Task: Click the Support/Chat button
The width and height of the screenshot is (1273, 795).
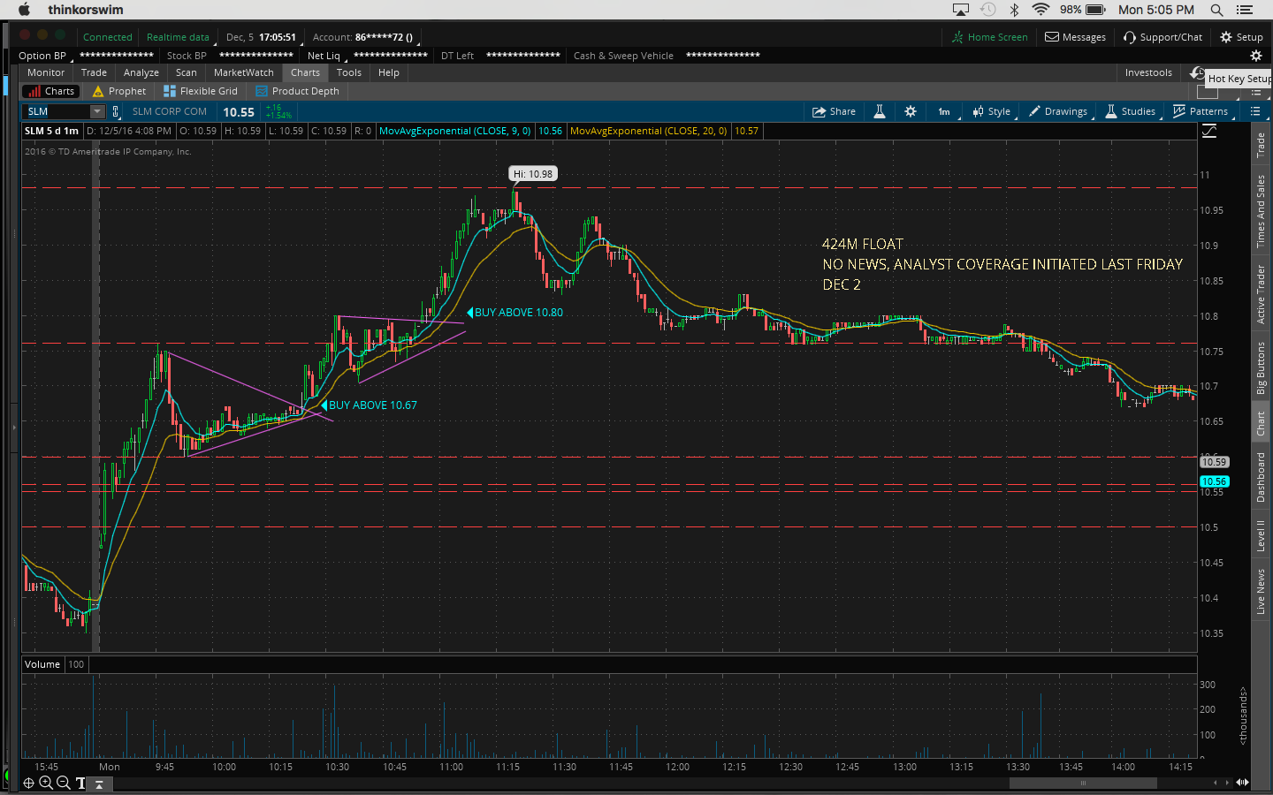Action: 1162,37
